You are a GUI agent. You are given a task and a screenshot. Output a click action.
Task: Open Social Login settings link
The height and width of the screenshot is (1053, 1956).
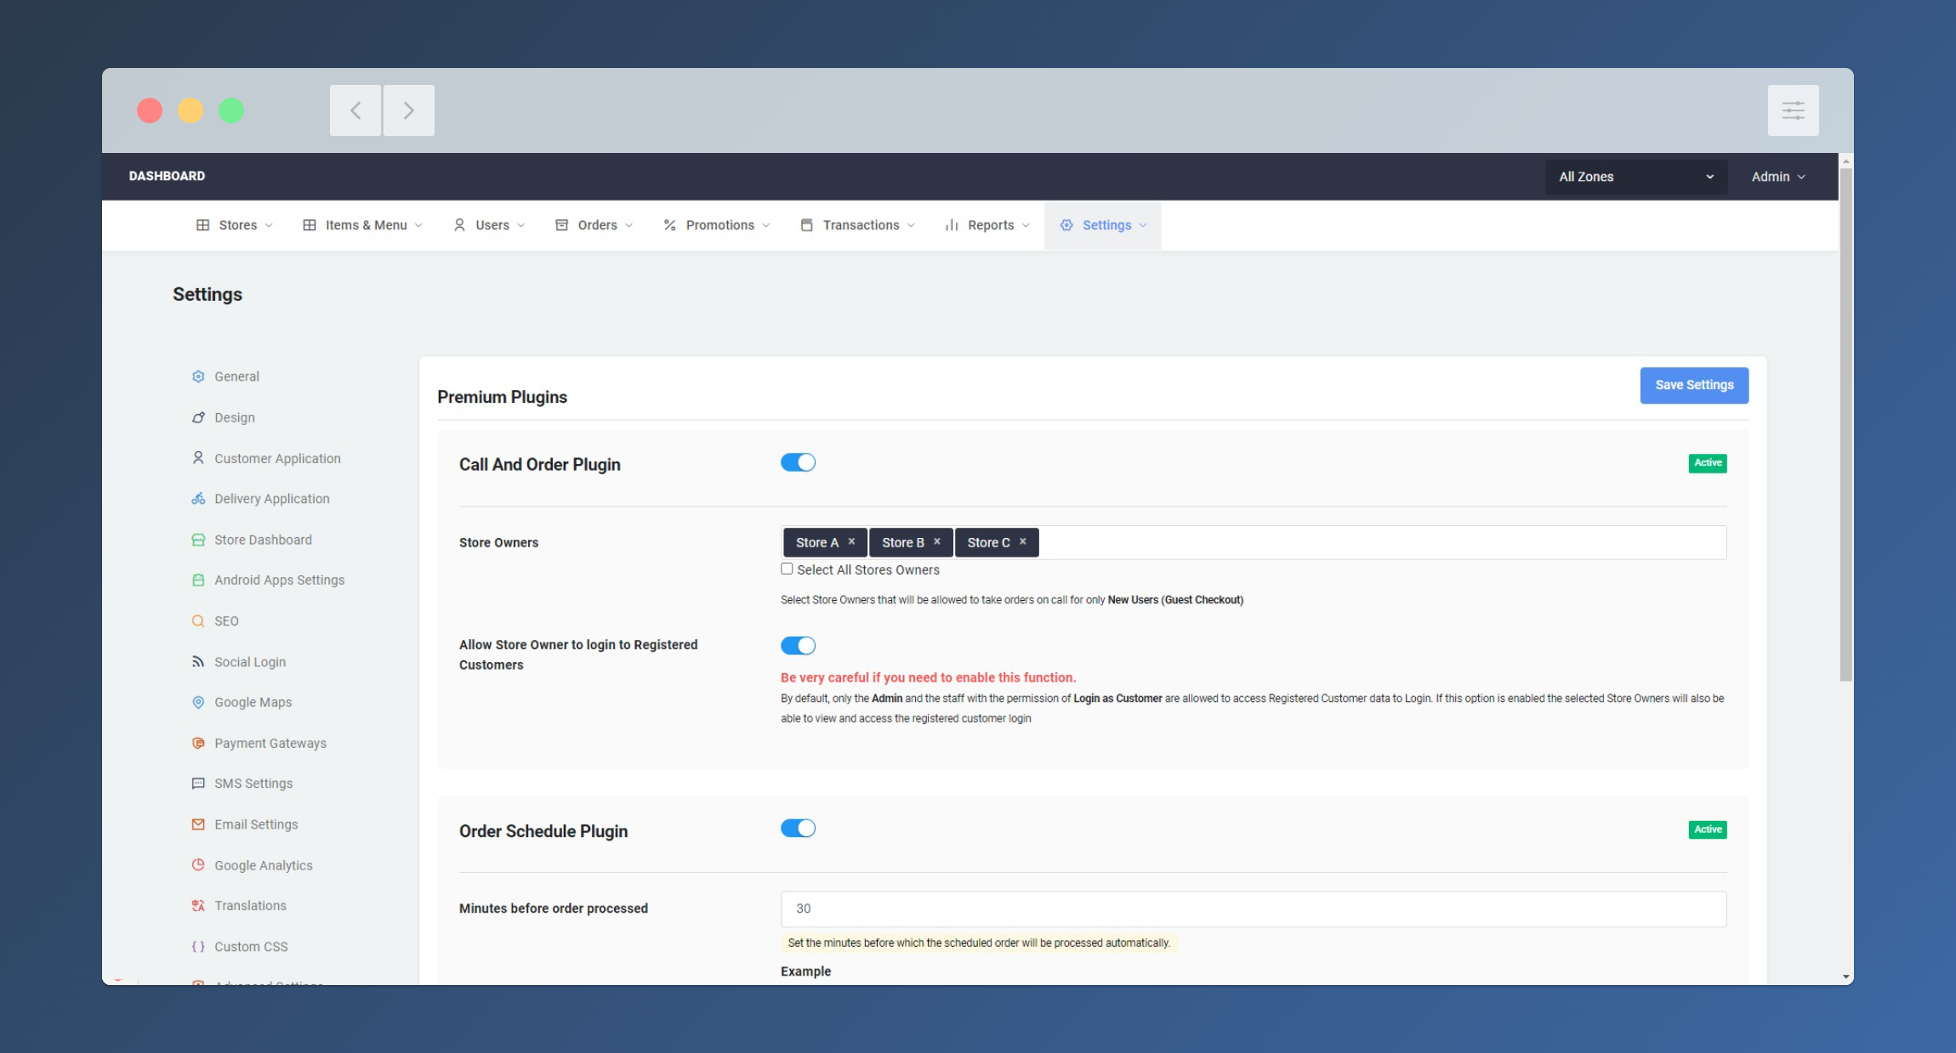[x=250, y=661]
